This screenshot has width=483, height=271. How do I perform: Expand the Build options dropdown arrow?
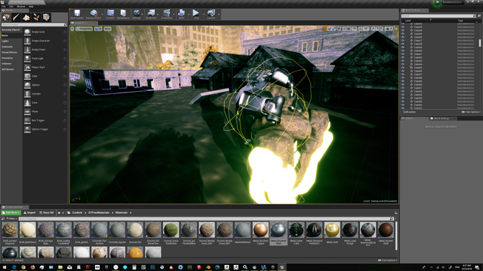[188, 14]
